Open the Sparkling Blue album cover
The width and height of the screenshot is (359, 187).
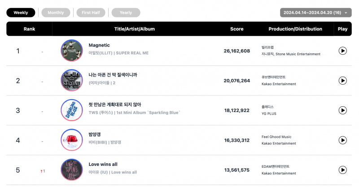click(72, 110)
